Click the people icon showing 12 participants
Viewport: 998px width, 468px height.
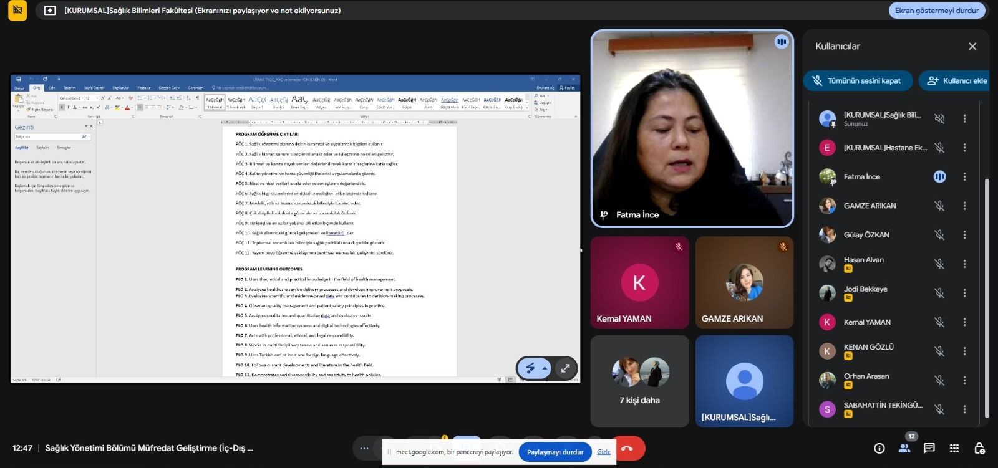(x=904, y=448)
